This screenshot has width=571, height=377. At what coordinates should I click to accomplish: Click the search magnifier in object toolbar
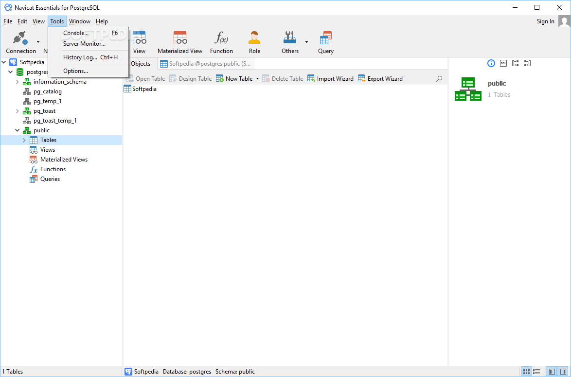(440, 79)
